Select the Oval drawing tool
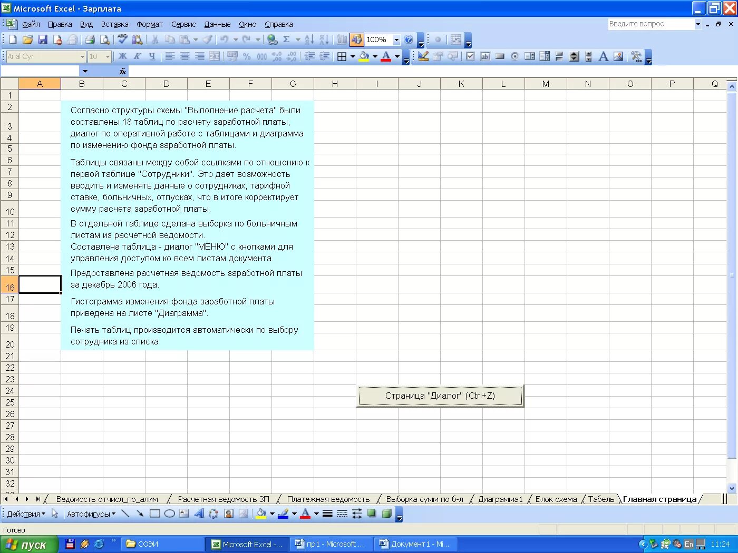This screenshot has height=553, width=738. click(x=170, y=513)
